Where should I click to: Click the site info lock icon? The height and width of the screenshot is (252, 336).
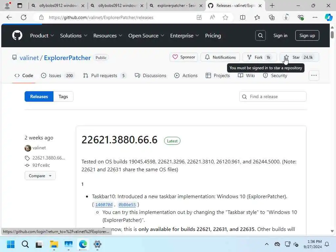tap(41, 17)
